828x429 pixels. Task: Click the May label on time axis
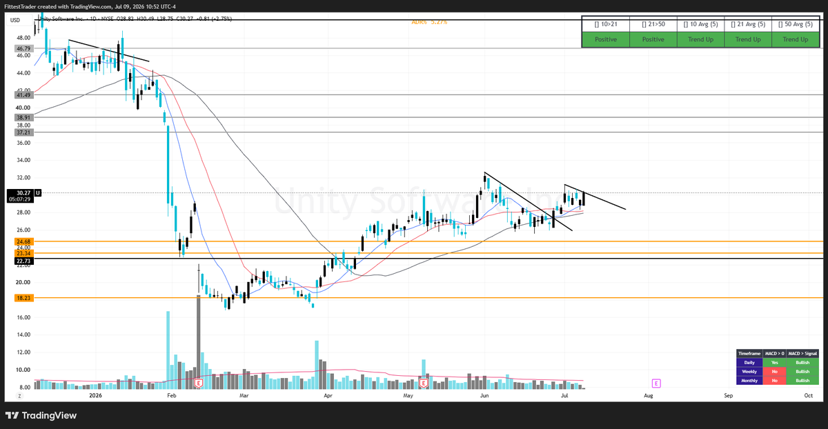click(408, 396)
